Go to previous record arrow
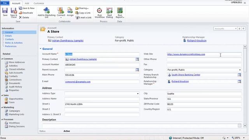Viewport: 249px width, 140px height. tap(239, 28)
